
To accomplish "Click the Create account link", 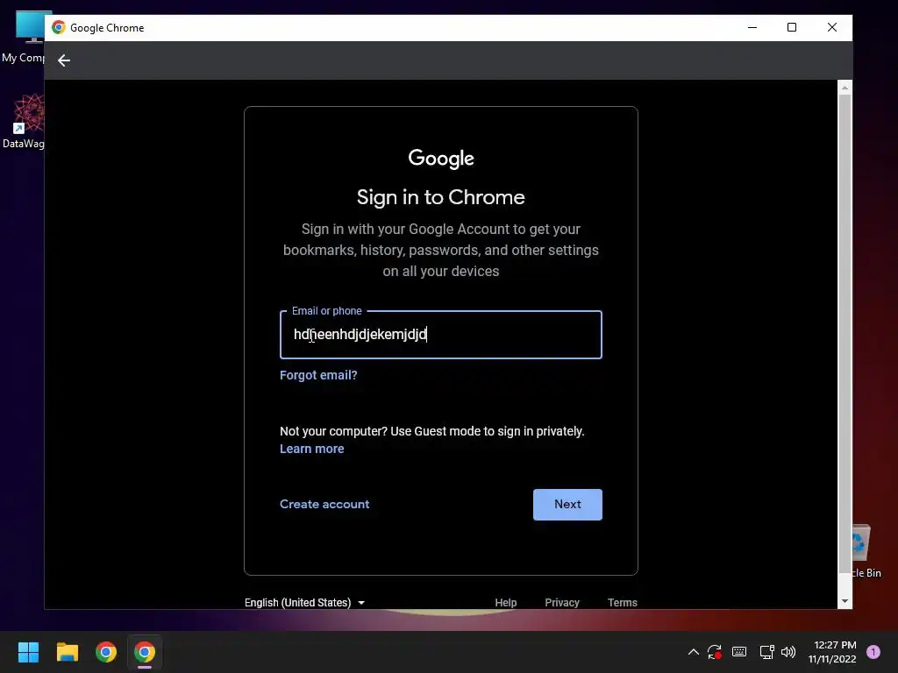I will click(324, 504).
